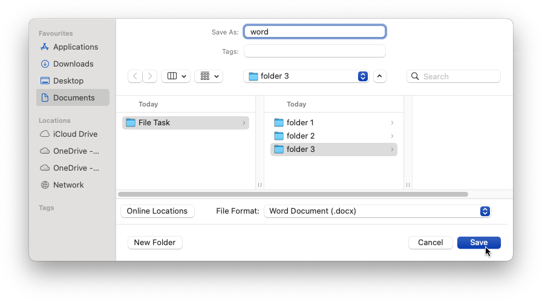Image resolution: width=542 pixels, height=302 pixels.
Task: Click the magnifier icon in Search
Action: click(x=415, y=76)
